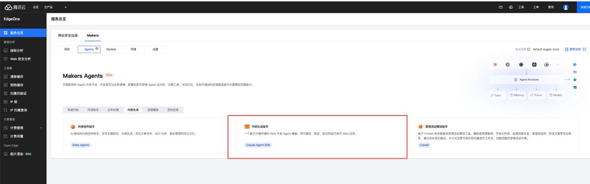Click the user avatar icon
Screen dimensions: 590x184
point(565,7)
